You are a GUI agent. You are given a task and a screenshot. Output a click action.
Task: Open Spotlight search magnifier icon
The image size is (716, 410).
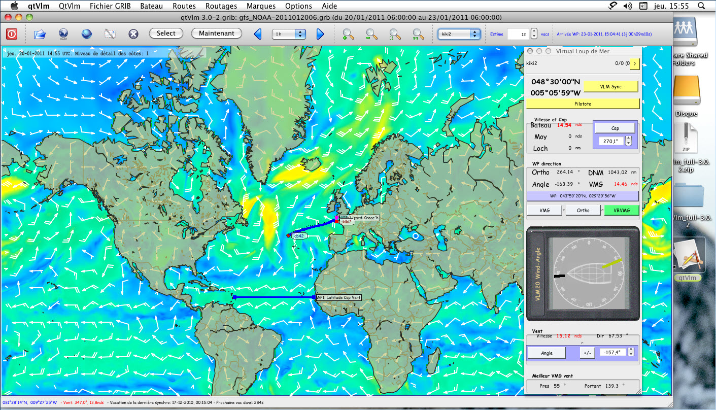(701, 6)
